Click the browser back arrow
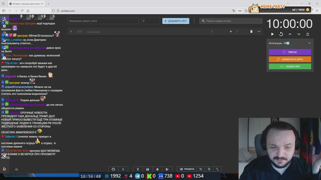The height and width of the screenshot is (180, 321). (x=10, y=11)
